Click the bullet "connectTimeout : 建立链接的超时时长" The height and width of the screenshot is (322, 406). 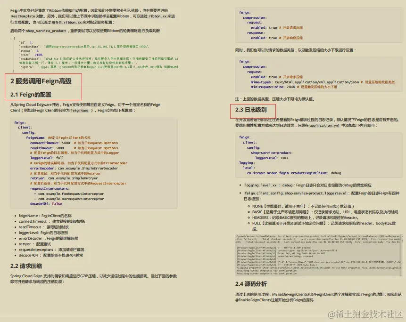[52, 221]
